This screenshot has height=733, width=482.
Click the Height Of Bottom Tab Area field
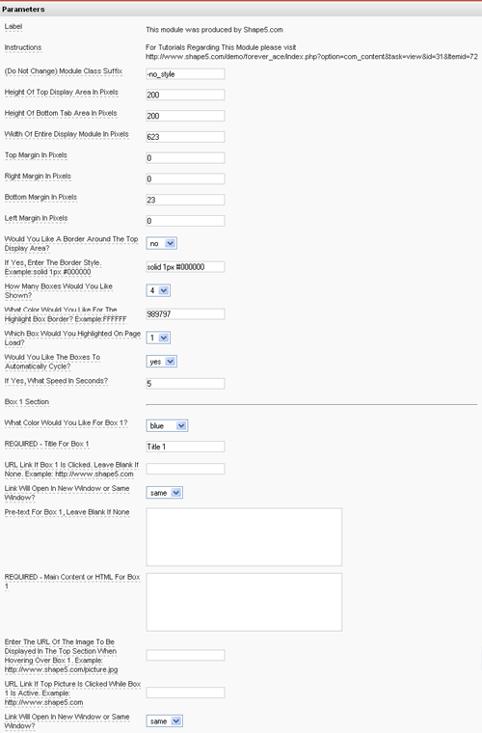[185, 116]
